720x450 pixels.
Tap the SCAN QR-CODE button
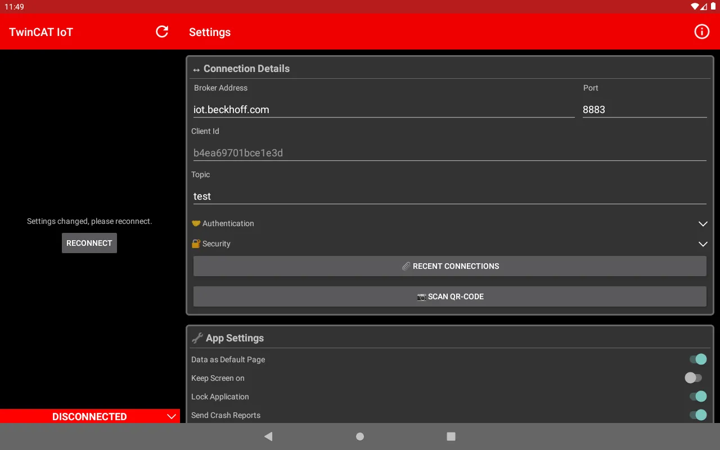click(x=450, y=296)
